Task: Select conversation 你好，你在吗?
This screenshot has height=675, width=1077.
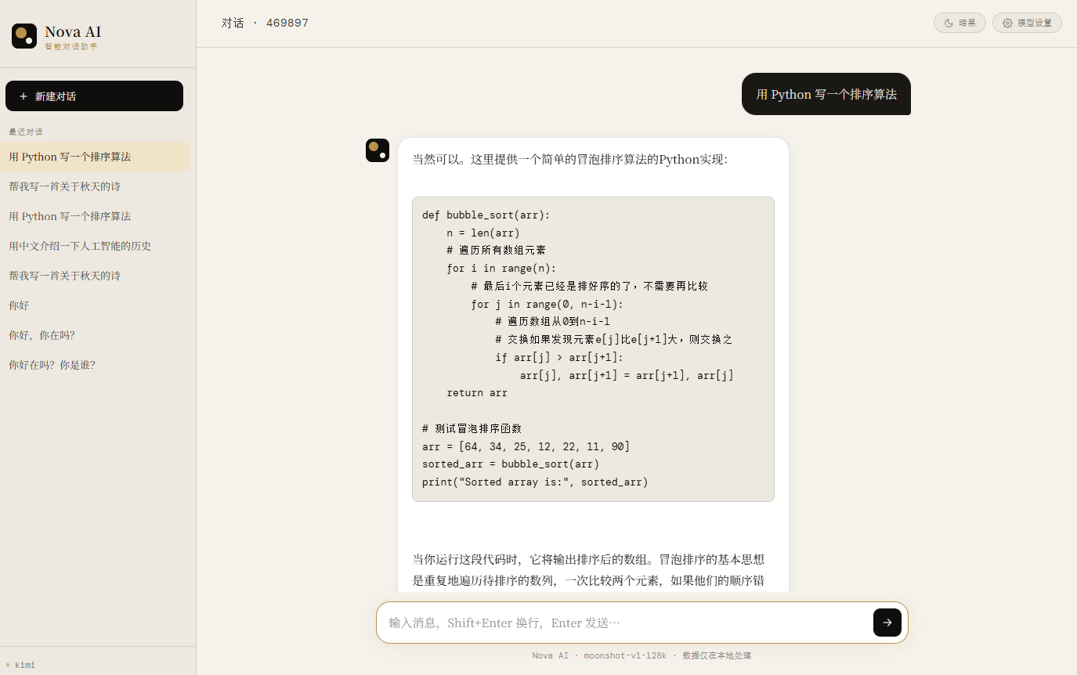Action: click(x=42, y=335)
